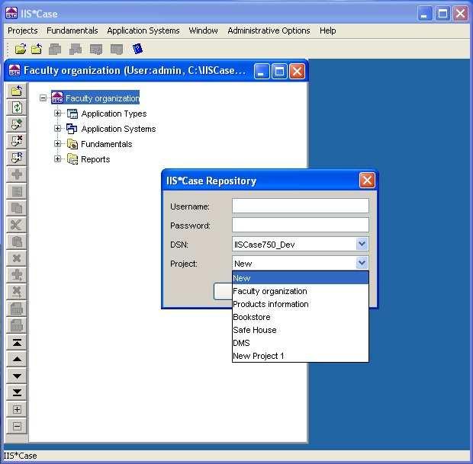Screen dimensions: 473x464
Task: Click the Username input field
Action: [301, 206]
